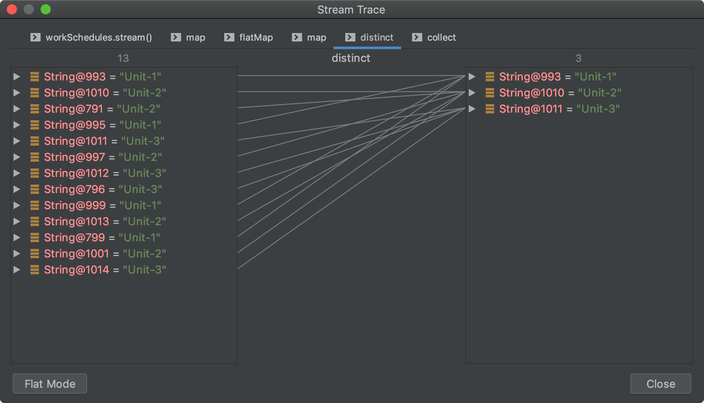Switch to the collect tab

coord(441,37)
